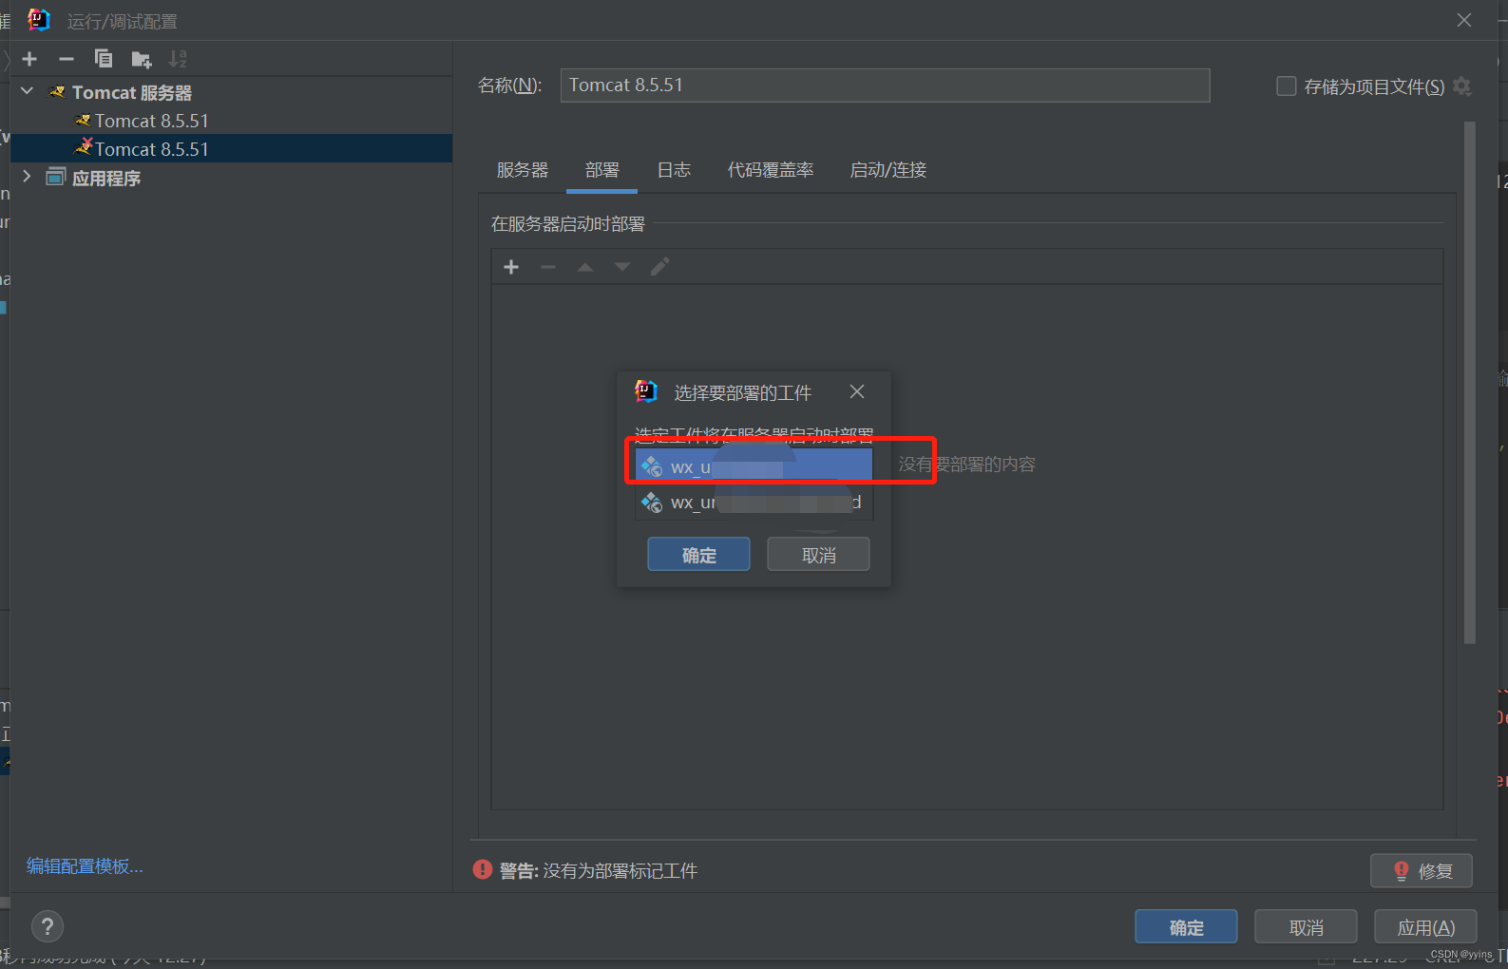Viewport: 1508px width, 969px height.
Task: Click the IntelliJ logo in the 运行/调试配置 title bar
Action: pos(38,19)
